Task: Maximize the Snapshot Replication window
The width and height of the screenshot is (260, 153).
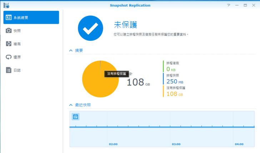Action: pyautogui.click(x=245, y=5)
